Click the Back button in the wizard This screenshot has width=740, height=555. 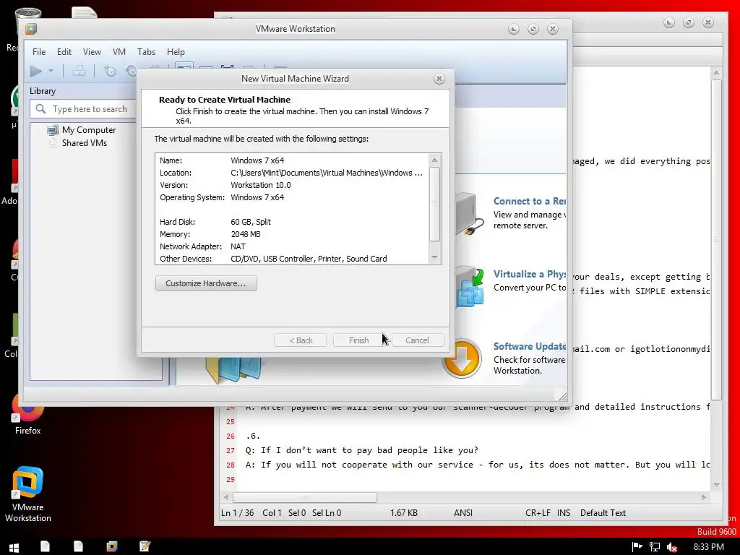coord(301,340)
